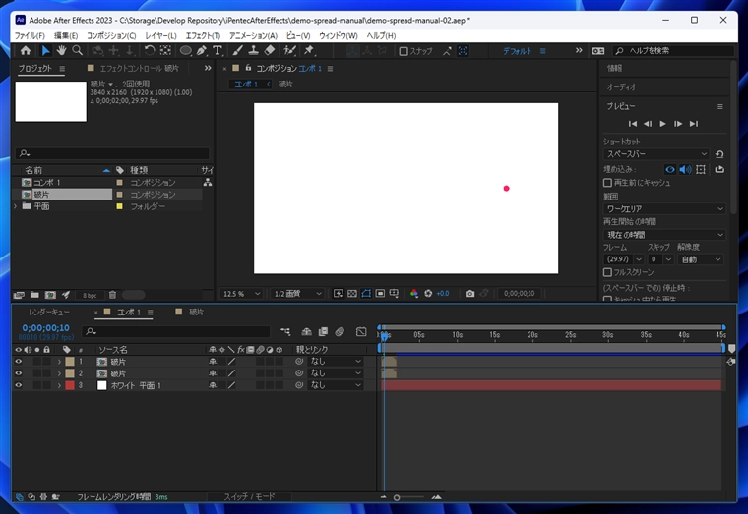Image resolution: width=748 pixels, height=514 pixels.
Task: Click the red label swatch of layer 3
Action: tap(70, 385)
